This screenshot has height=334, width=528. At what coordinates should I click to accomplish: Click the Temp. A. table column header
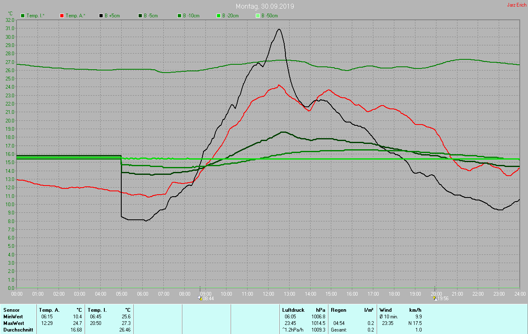(x=49, y=310)
